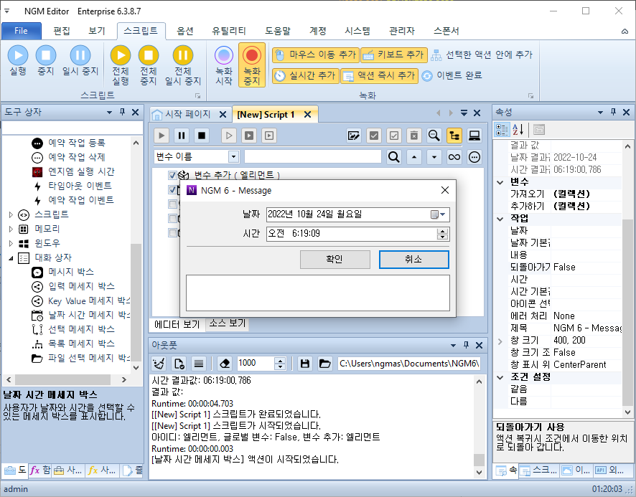Run all scripts with 전체 실행
636x497 pixels.
tap(121, 65)
